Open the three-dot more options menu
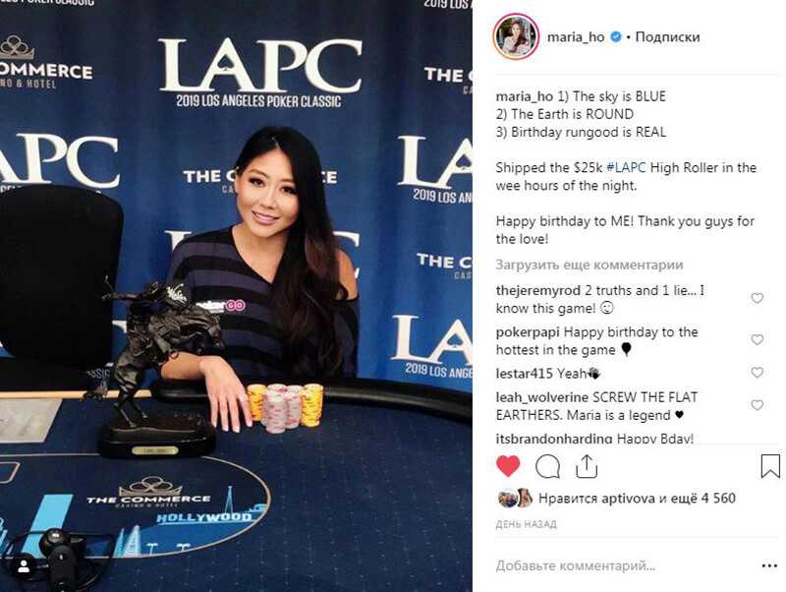The height and width of the screenshot is (592, 786). click(x=769, y=565)
